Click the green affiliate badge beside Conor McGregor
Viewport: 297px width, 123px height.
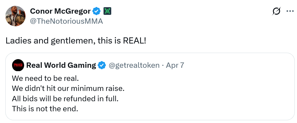(108, 11)
